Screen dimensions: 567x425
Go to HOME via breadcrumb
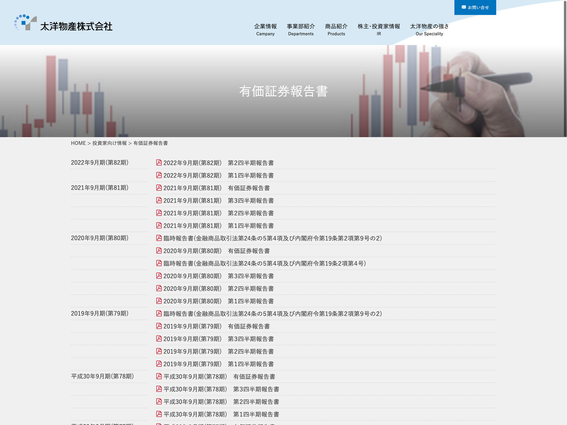pos(78,143)
